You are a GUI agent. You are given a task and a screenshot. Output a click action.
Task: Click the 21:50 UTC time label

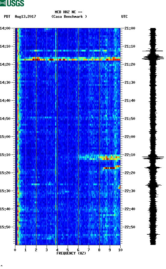pos(130,119)
